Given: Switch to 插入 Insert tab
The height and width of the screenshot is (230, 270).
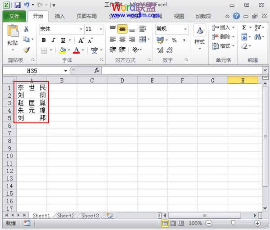Looking at the screenshot, I should [60, 16].
